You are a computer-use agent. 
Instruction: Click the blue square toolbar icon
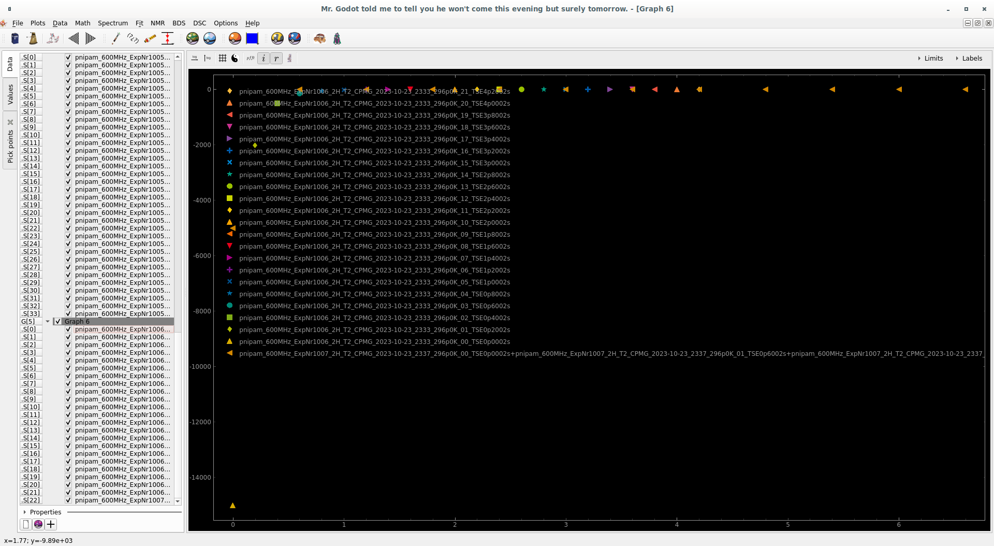(252, 38)
